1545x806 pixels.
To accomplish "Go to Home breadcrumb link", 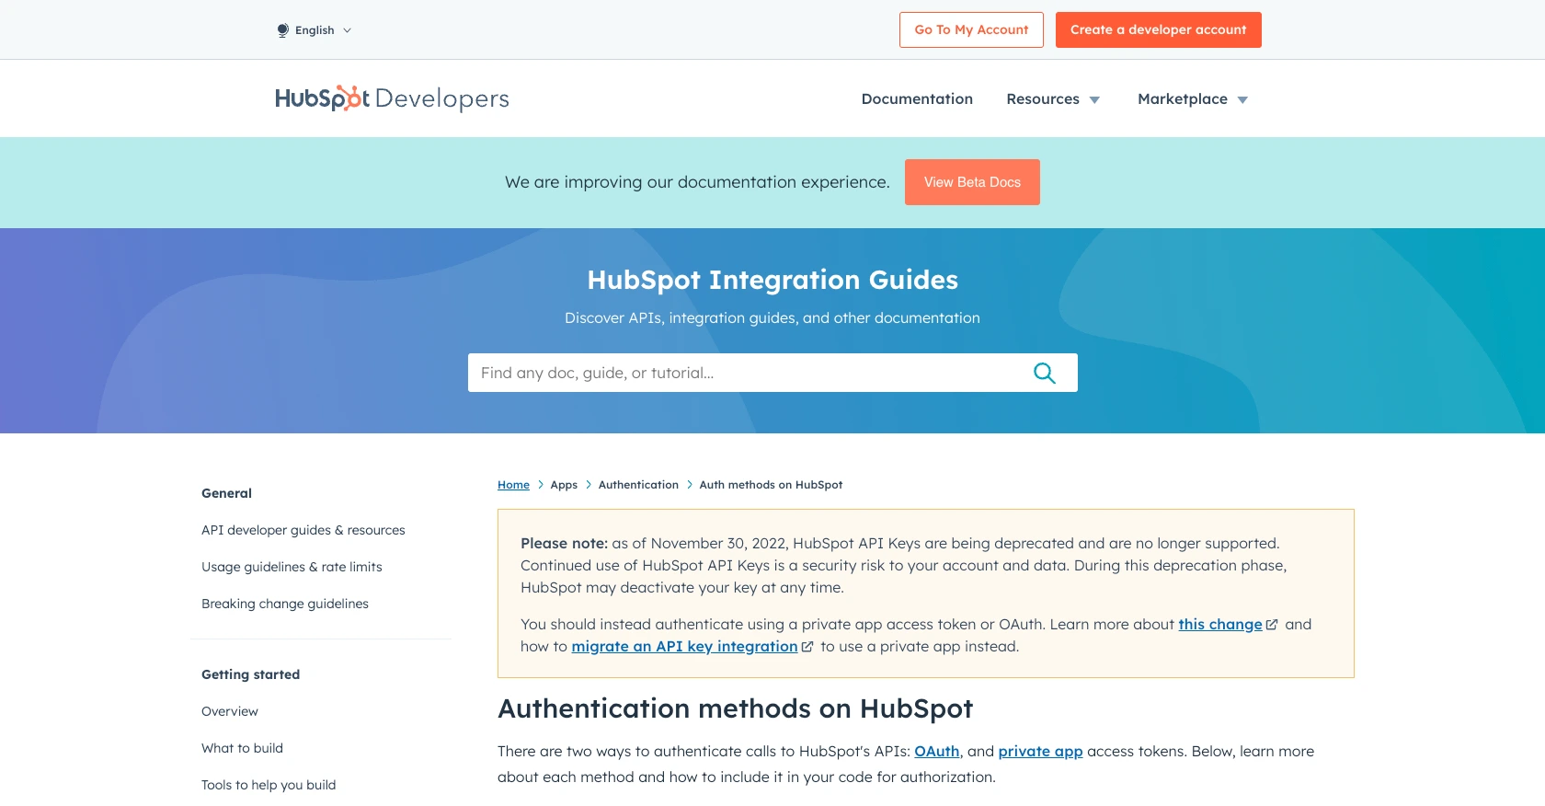I will pyautogui.click(x=513, y=485).
